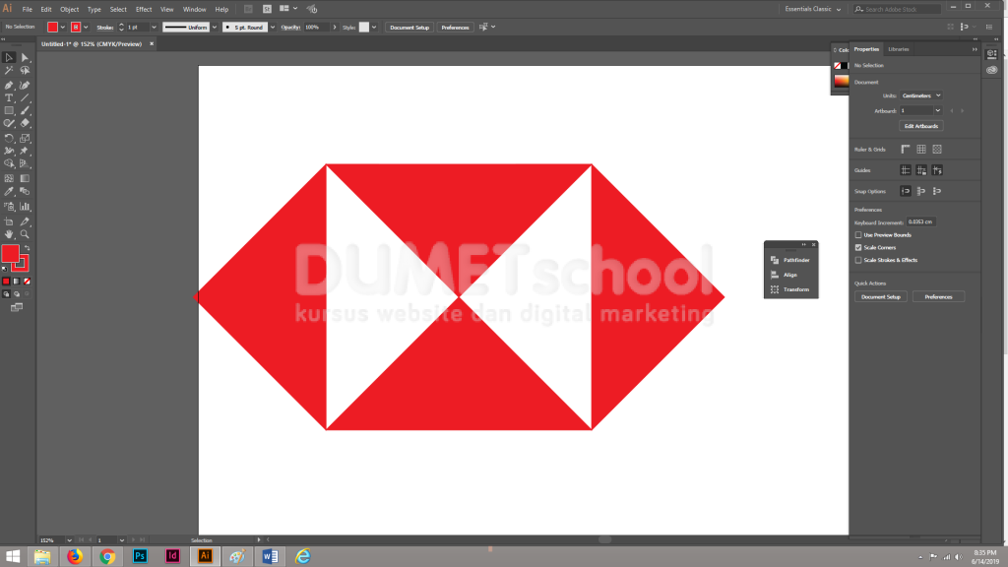Open Pathfinder in floating panel
Viewport: 1008px width, 567px height.
[x=790, y=260]
